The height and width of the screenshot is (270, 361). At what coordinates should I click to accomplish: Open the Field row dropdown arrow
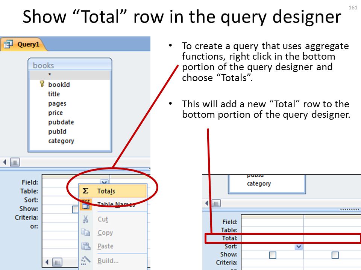pyautogui.click(x=104, y=182)
